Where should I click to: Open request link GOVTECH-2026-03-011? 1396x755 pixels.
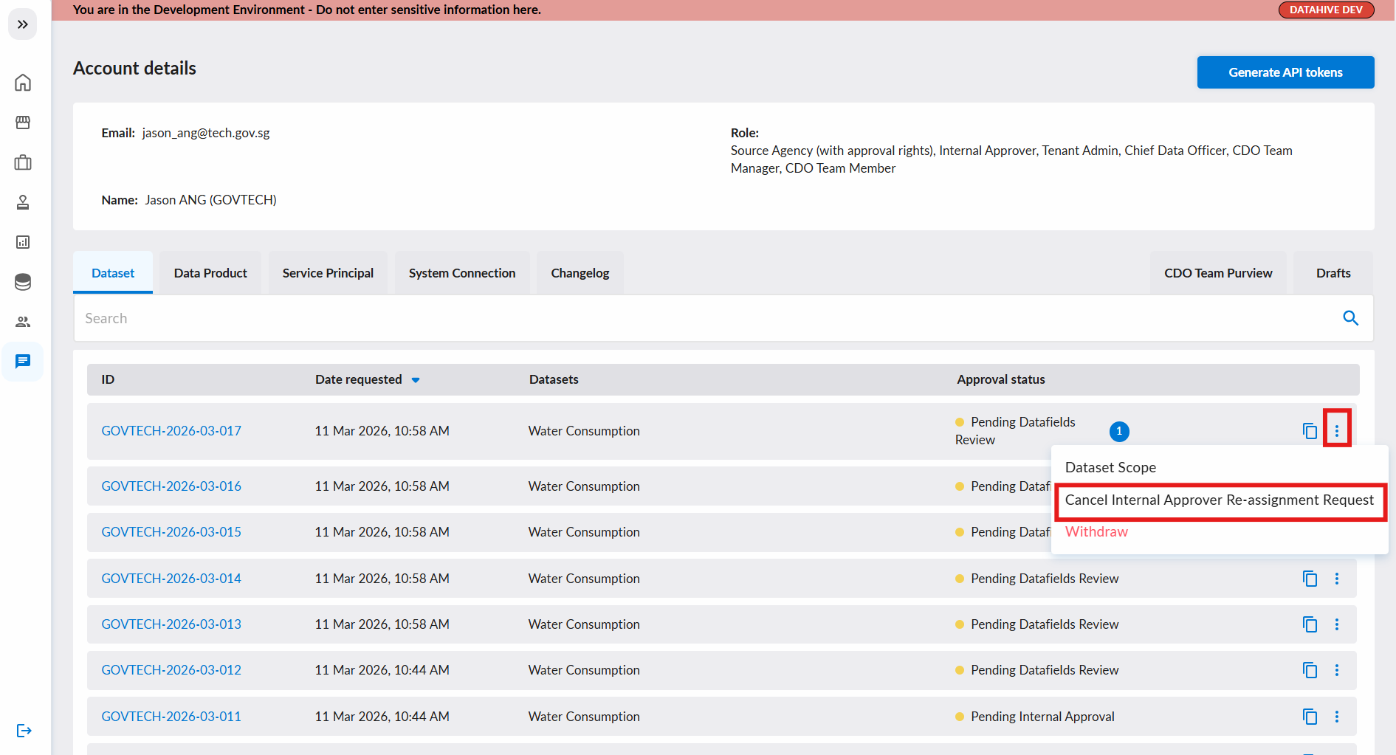(x=171, y=717)
